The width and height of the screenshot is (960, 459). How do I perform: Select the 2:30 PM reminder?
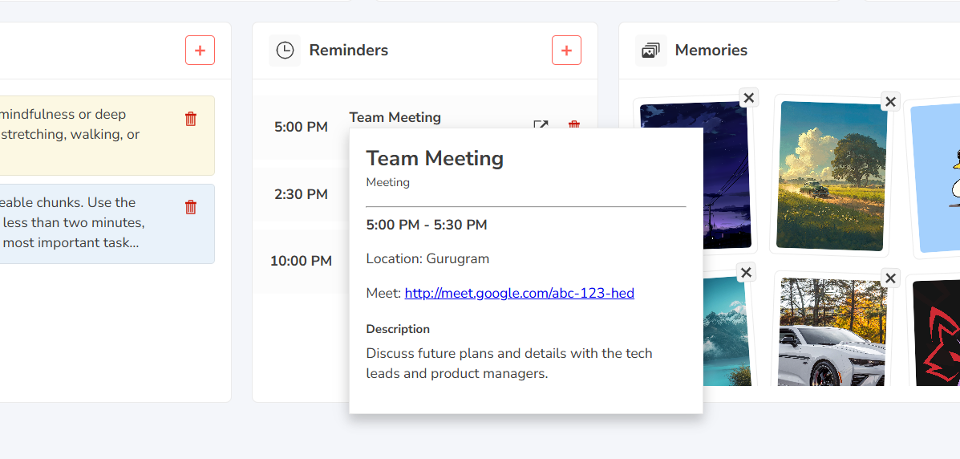[x=302, y=194]
